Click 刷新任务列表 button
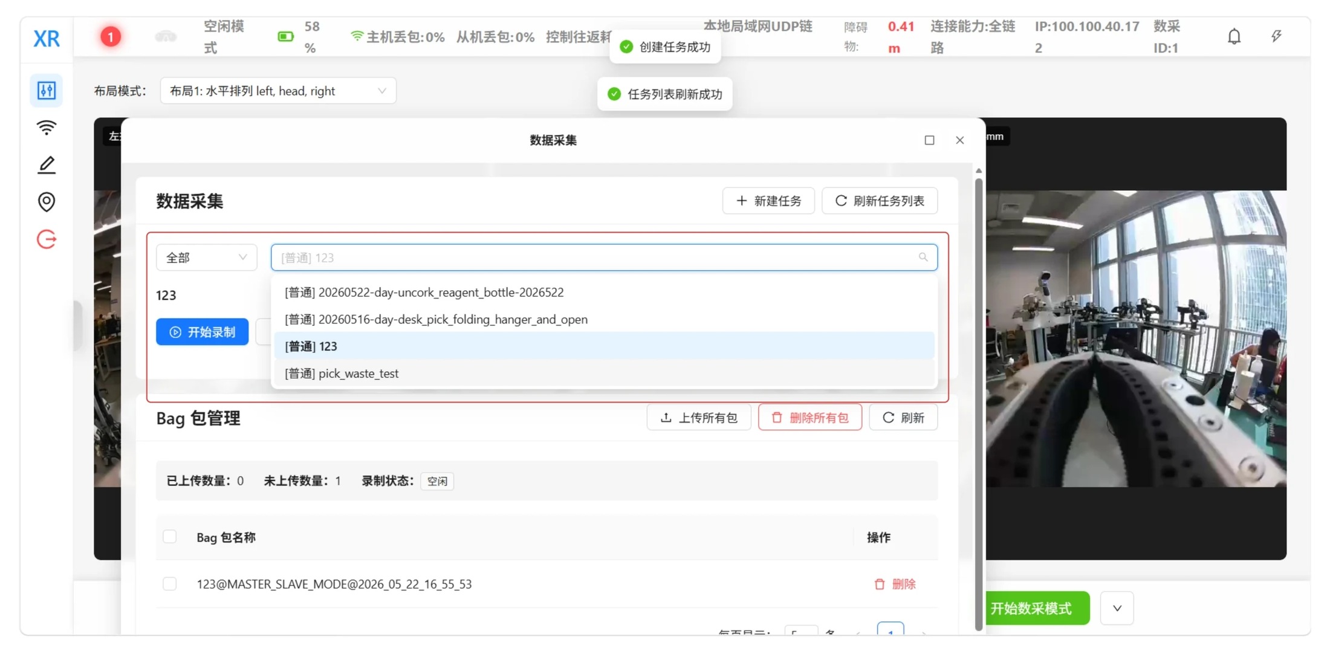 [x=880, y=201]
